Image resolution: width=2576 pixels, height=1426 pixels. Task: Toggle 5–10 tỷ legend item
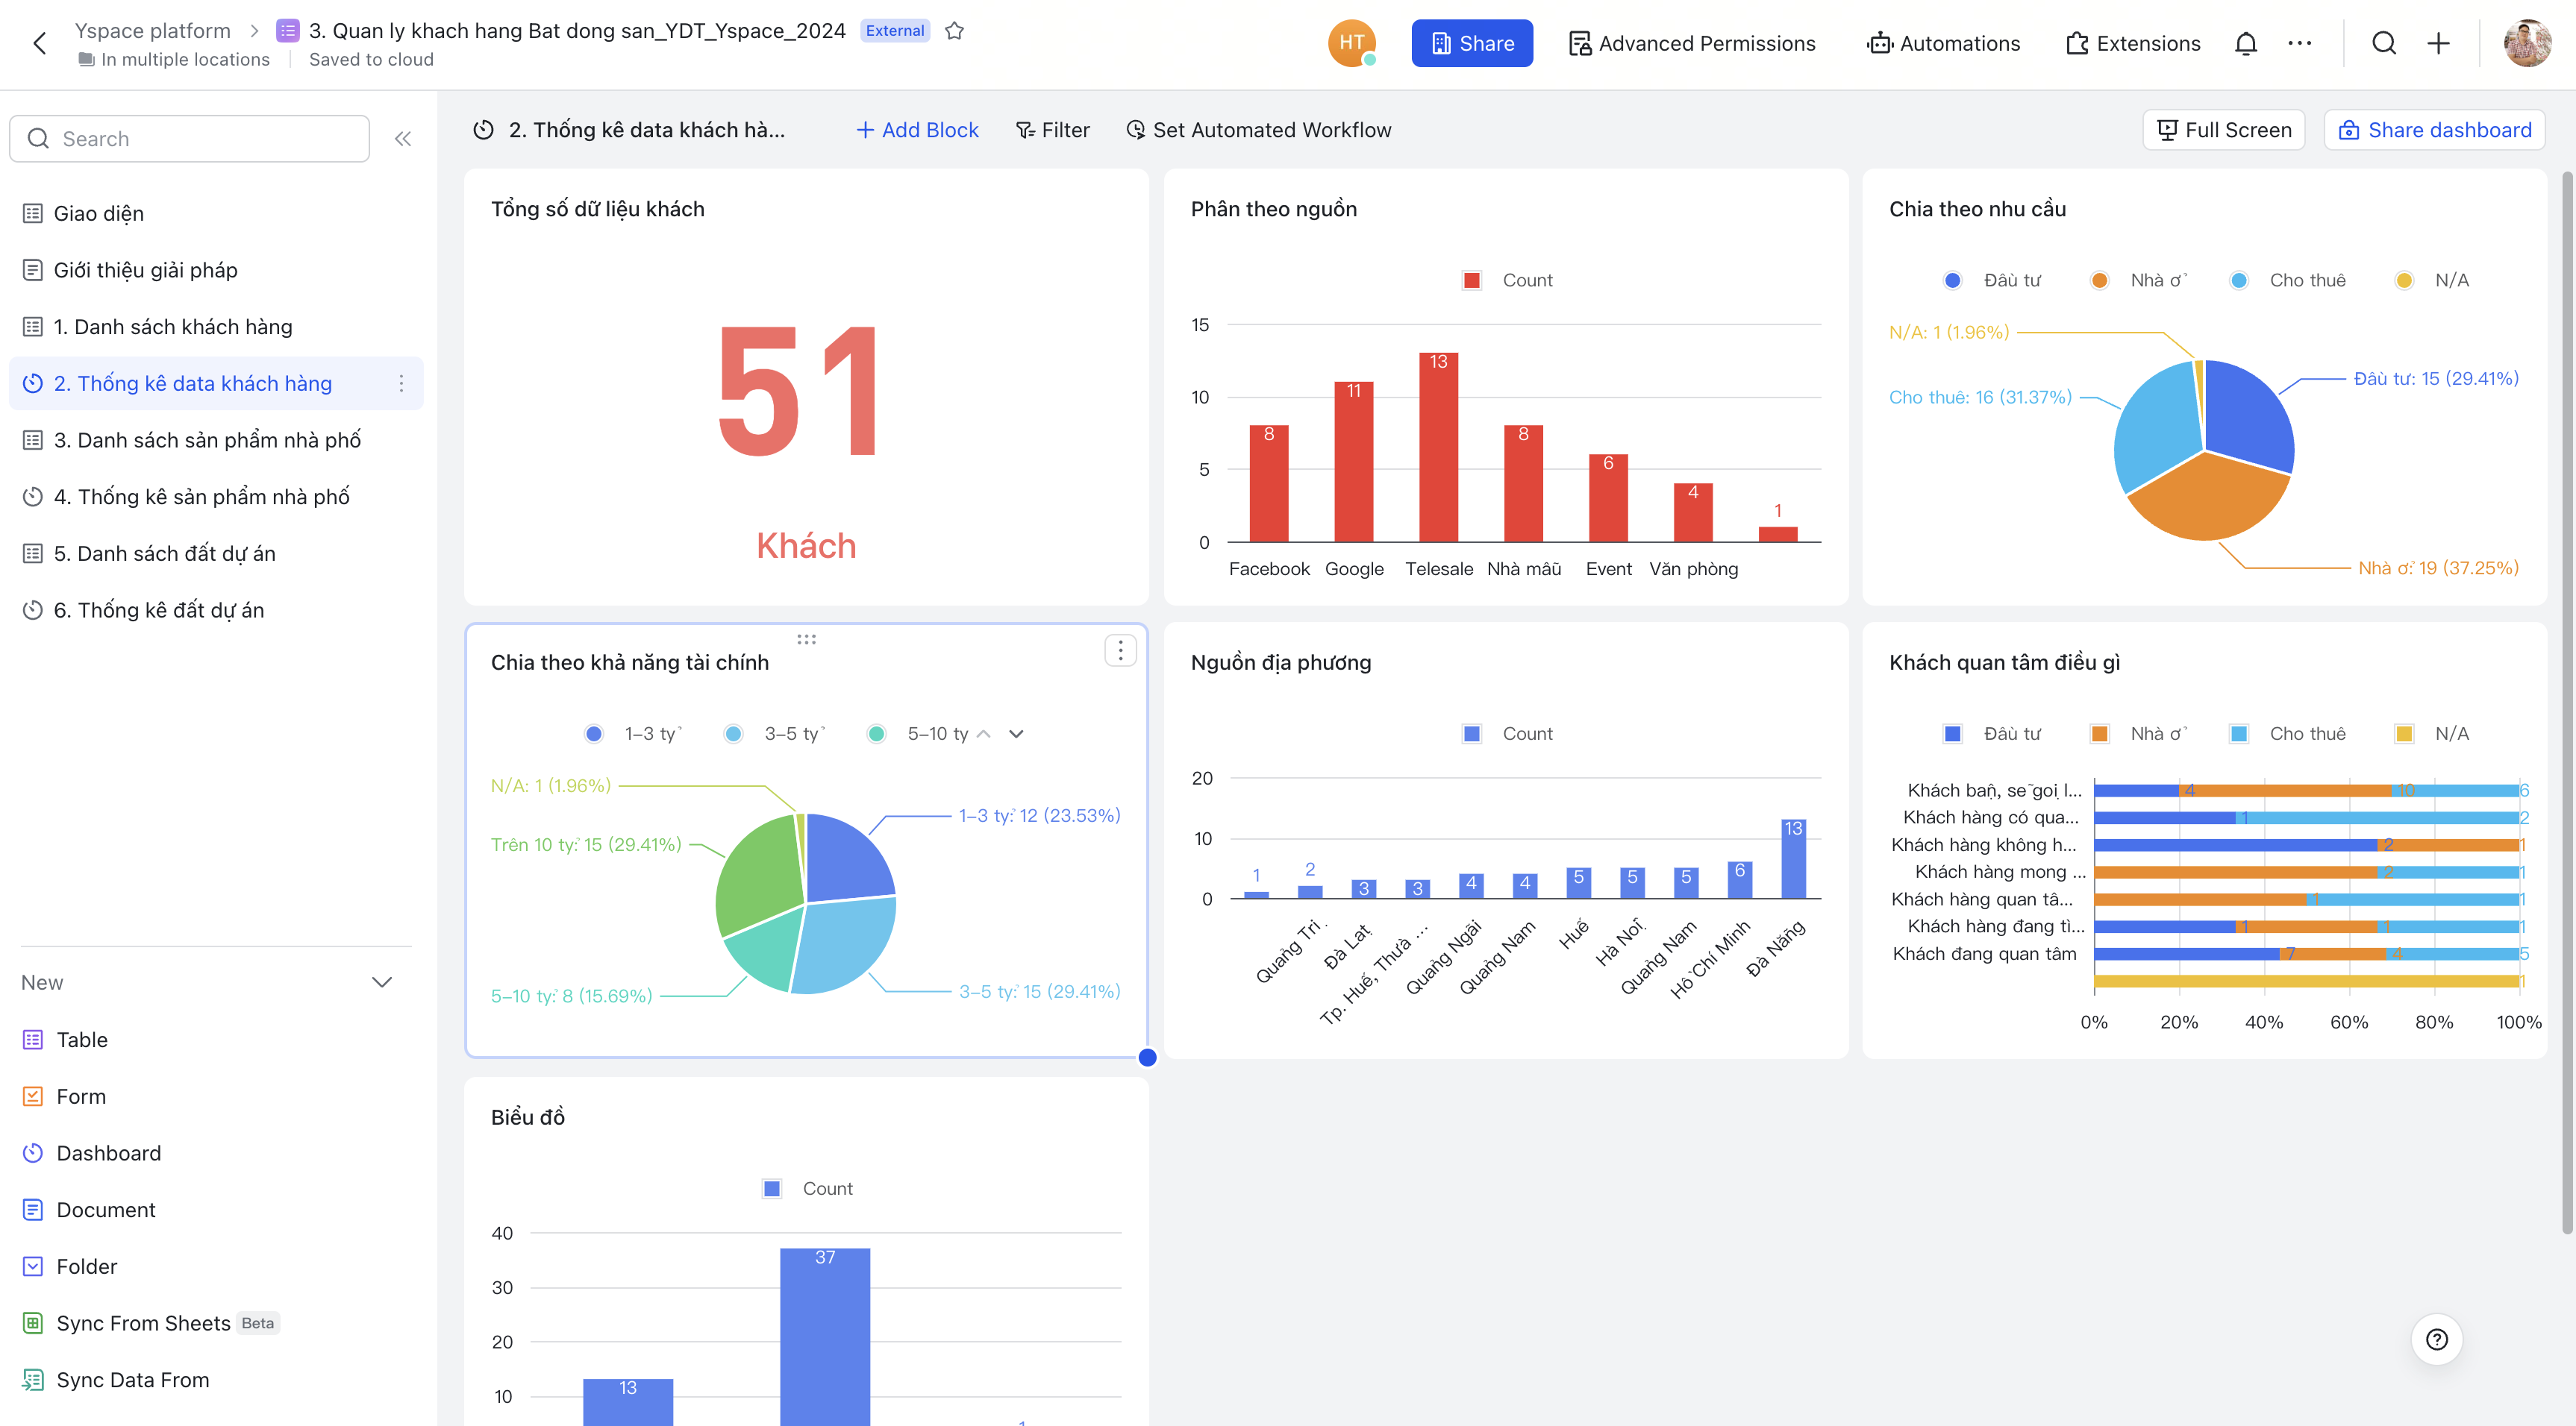coord(918,733)
